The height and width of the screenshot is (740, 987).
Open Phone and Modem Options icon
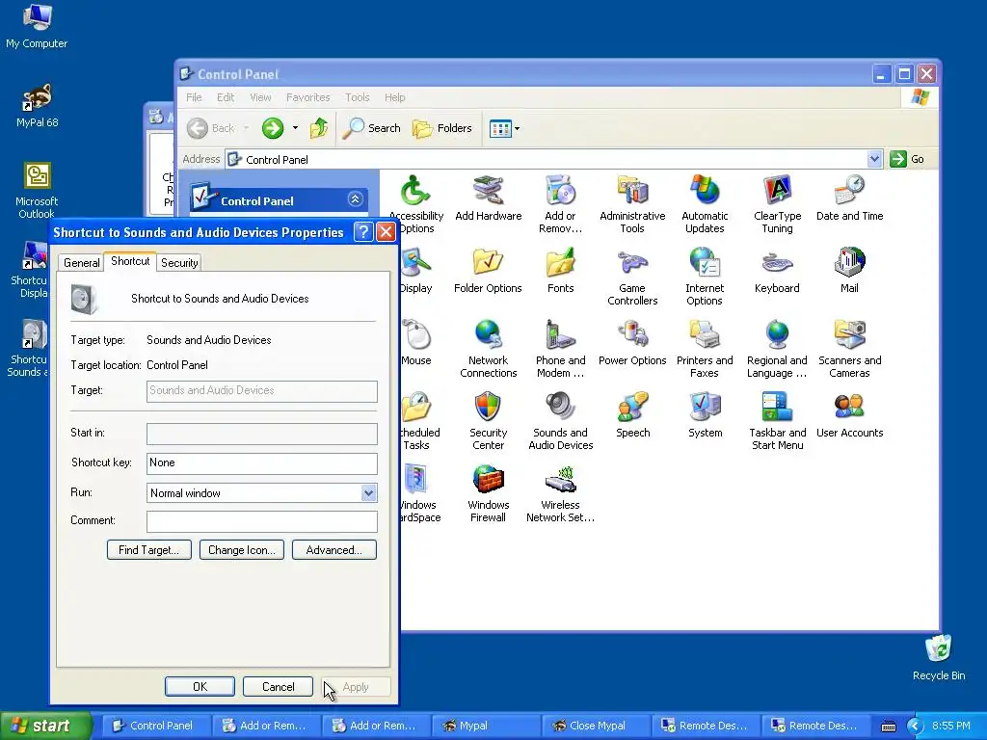tap(560, 349)
